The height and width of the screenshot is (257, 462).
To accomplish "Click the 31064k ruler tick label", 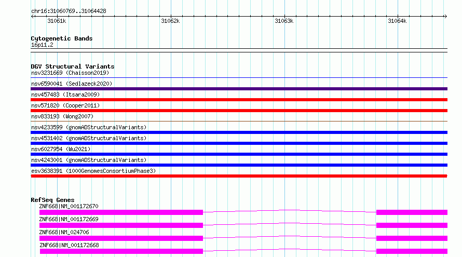I will tap(397, 21).
